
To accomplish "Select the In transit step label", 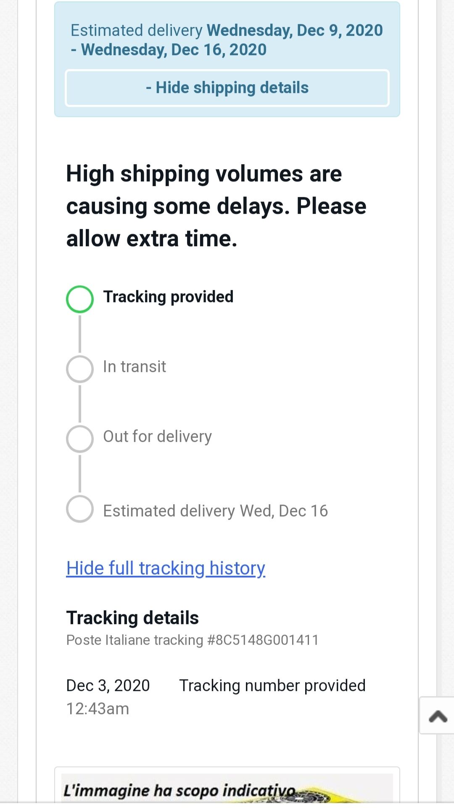I will pyautogui.click(x=135, y=367).
